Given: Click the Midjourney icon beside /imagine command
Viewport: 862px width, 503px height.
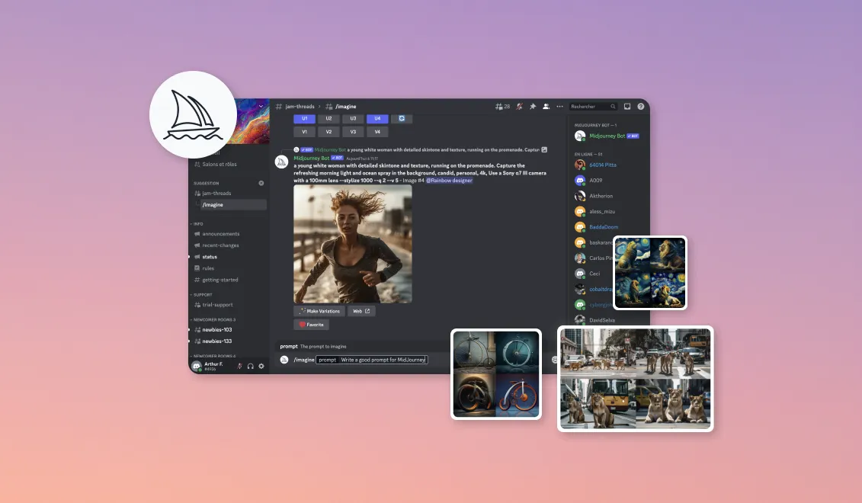Looking at the screenshot, I should point(284,360).
